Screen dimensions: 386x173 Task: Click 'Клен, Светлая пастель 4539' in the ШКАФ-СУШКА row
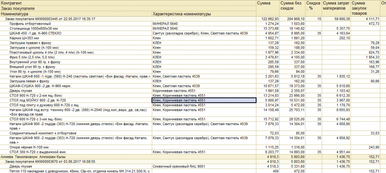coord(176,86)
